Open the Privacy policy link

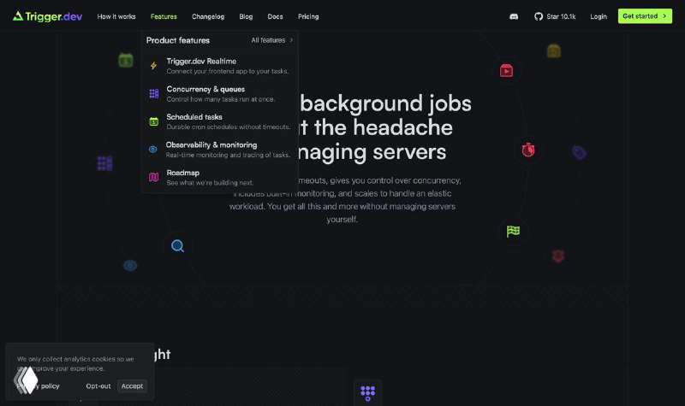pyautogui.click(x=38, y=386)
